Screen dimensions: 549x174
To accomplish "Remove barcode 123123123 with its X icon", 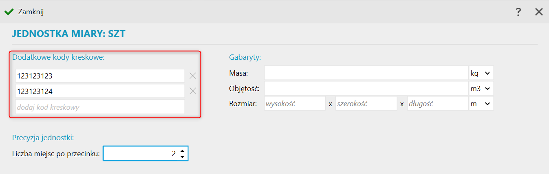I will tap(193, 76).
